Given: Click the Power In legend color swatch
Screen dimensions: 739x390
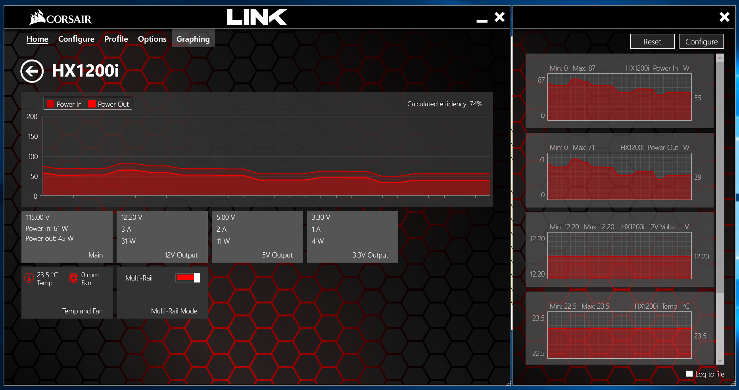Looking at the screenshot, I should [x=50, y=104].
